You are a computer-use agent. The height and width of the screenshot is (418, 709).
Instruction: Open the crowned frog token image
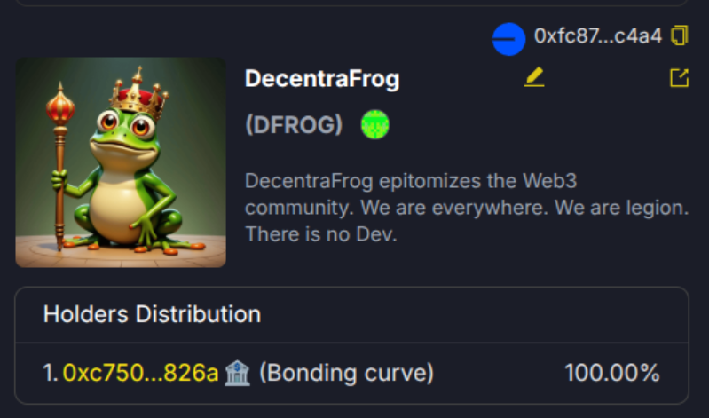click(121, 162)
